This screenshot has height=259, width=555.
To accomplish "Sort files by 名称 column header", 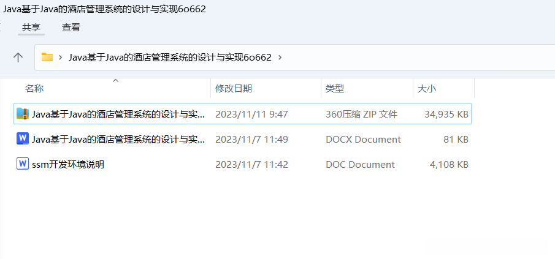I will click(x=34, y=88).
